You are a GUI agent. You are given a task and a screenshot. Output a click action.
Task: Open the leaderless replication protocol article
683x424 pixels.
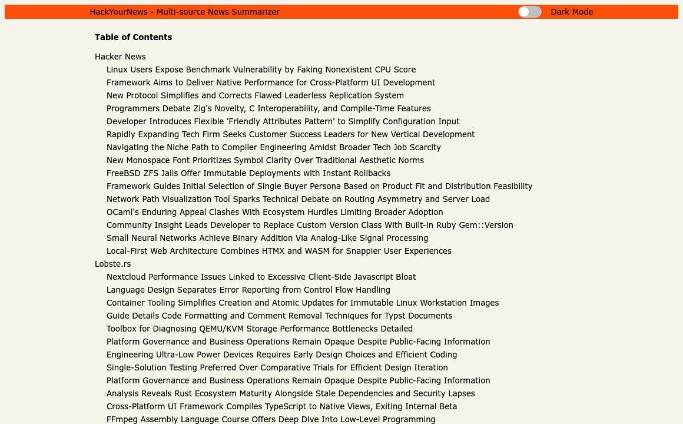pos(255,95)
